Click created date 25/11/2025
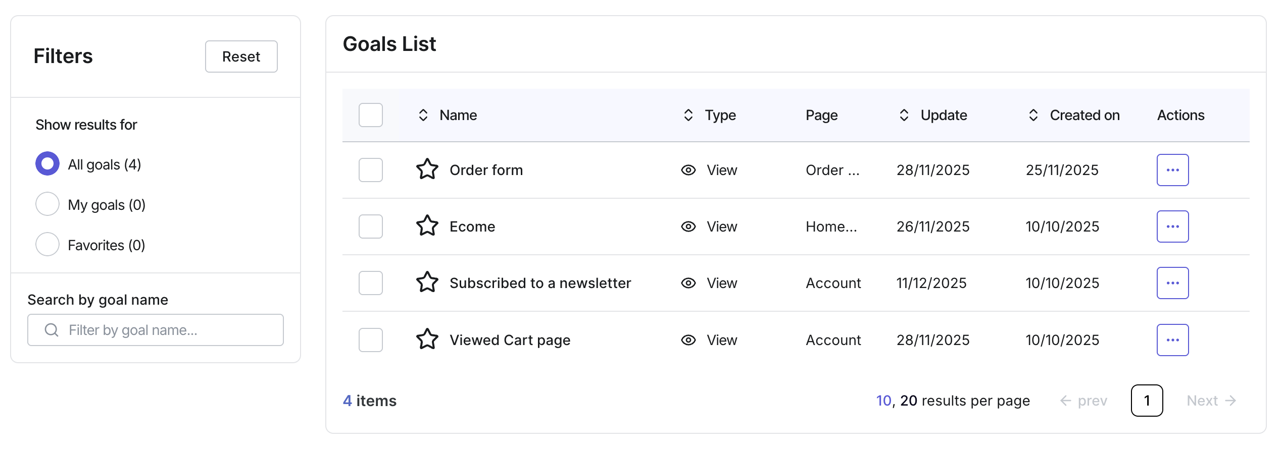Image resolution: width=1282 pixels, height=453 pixels. [x=1062, y=170]
